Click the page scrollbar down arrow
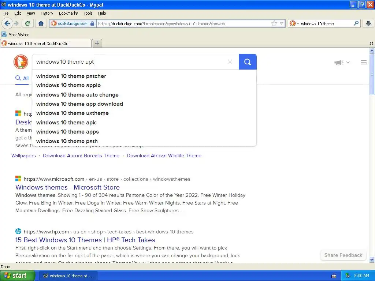The image size is (375, 281). (372, 259)
